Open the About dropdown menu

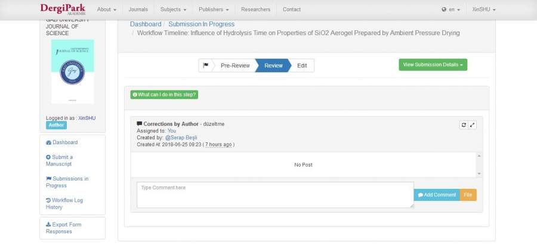tap(107, 10)
